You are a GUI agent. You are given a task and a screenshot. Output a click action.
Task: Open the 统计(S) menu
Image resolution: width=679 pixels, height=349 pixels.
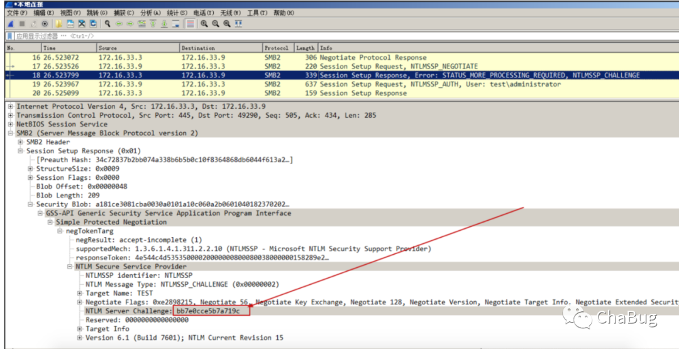click(x=177, y=13)
